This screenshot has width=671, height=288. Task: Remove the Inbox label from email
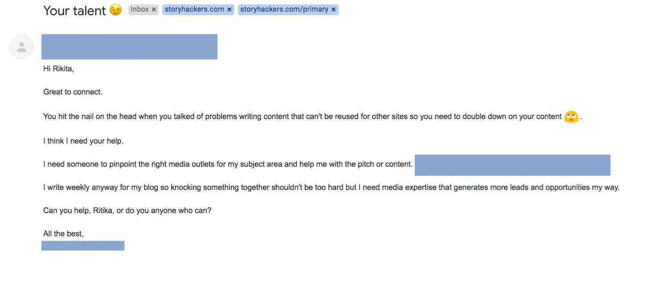tap(154, 9)
